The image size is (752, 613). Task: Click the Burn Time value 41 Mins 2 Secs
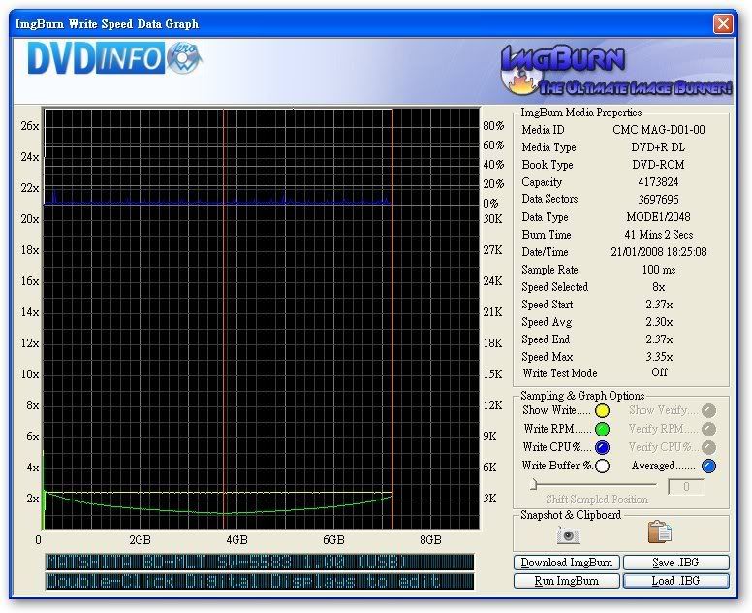[658, 235]
